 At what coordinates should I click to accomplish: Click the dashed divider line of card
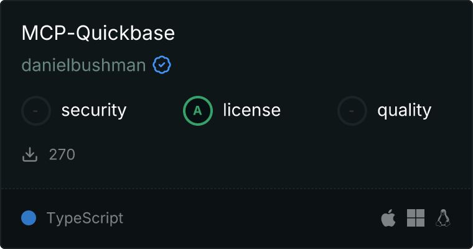point(236,189)
